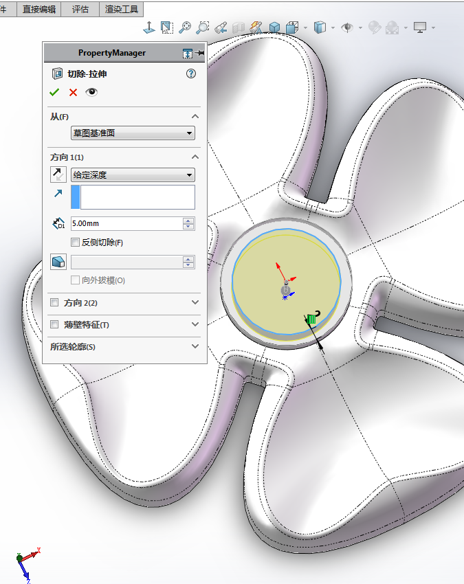464x584 pixels.
Task: Click the PropertyManager header split-panel icon
Action: tap(188, 54)
